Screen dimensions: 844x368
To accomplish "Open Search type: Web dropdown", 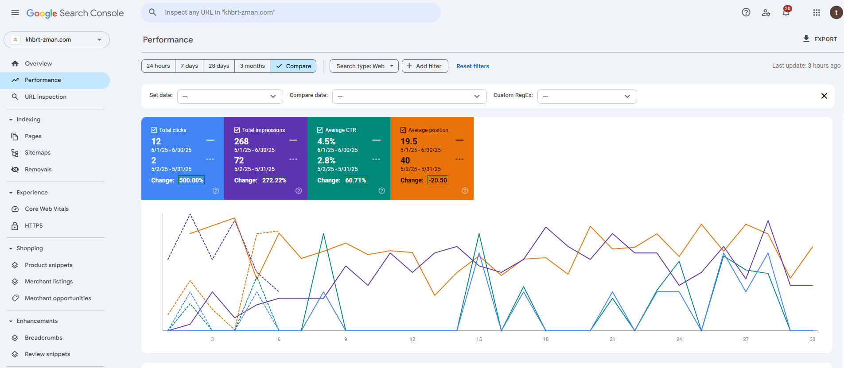I will [364, 66].
